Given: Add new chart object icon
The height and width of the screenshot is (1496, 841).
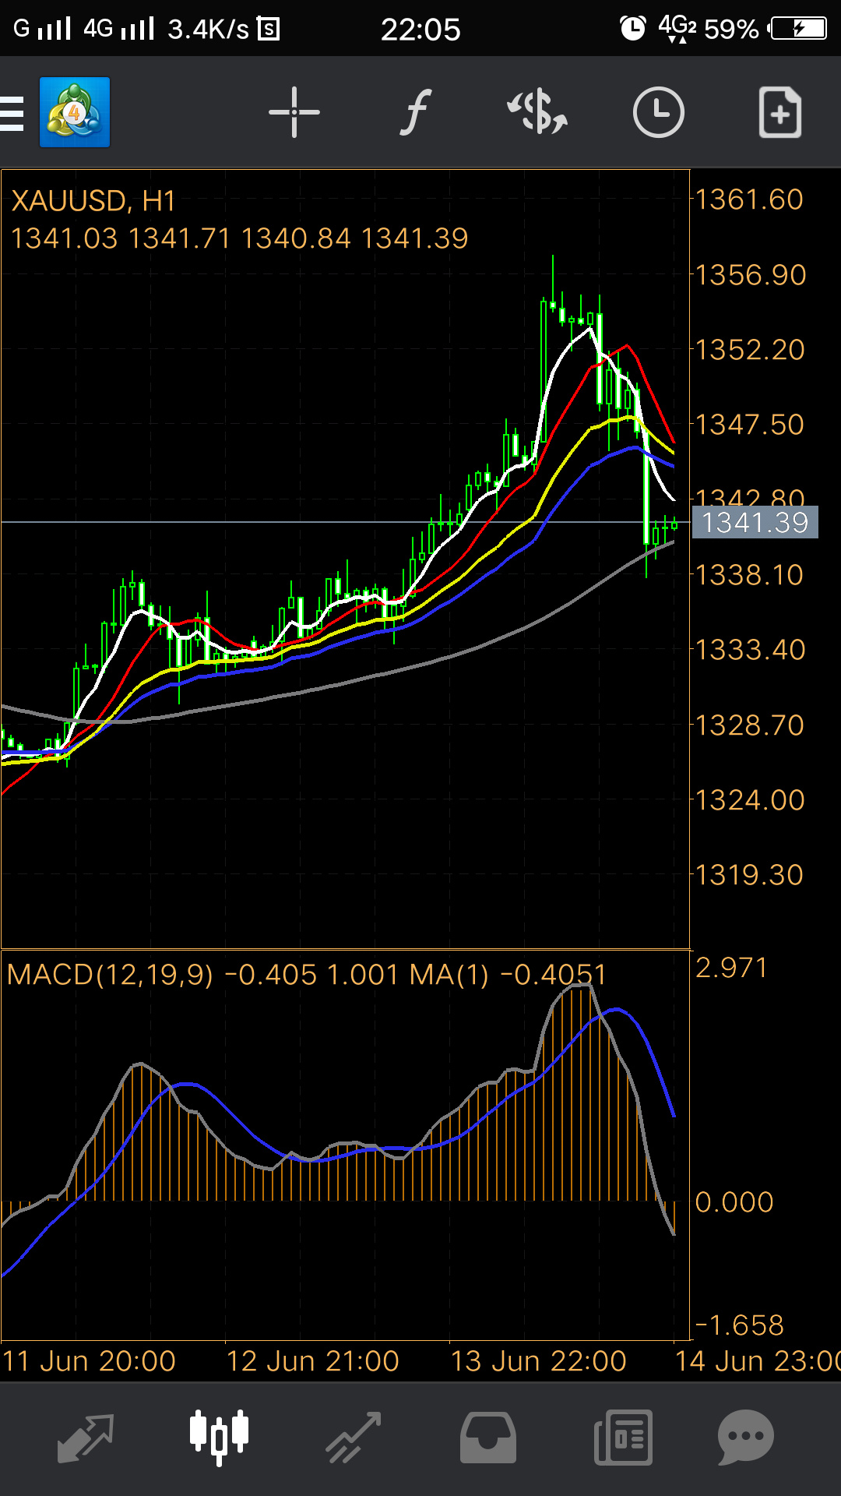Looking at the screenshot, I should (780, 113).
